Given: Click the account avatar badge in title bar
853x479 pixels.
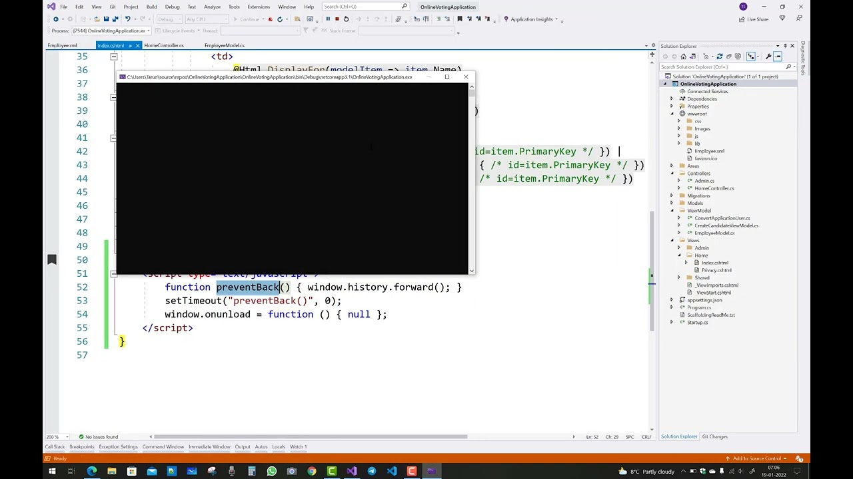Looking at the screenshot, I should click(743, 7).
